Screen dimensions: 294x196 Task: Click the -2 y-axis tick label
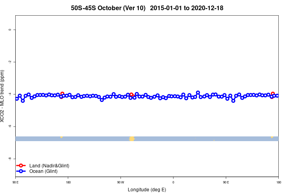click(x=10, y=62)
